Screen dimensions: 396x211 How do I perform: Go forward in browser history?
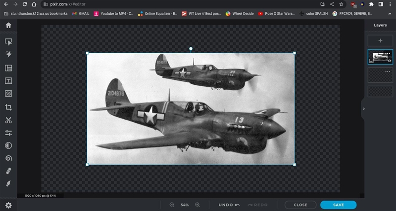pyautogui.click(x=15, y=4)
